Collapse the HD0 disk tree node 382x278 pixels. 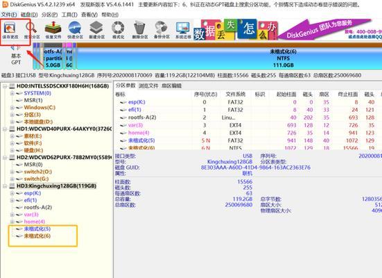coord(5,86)
